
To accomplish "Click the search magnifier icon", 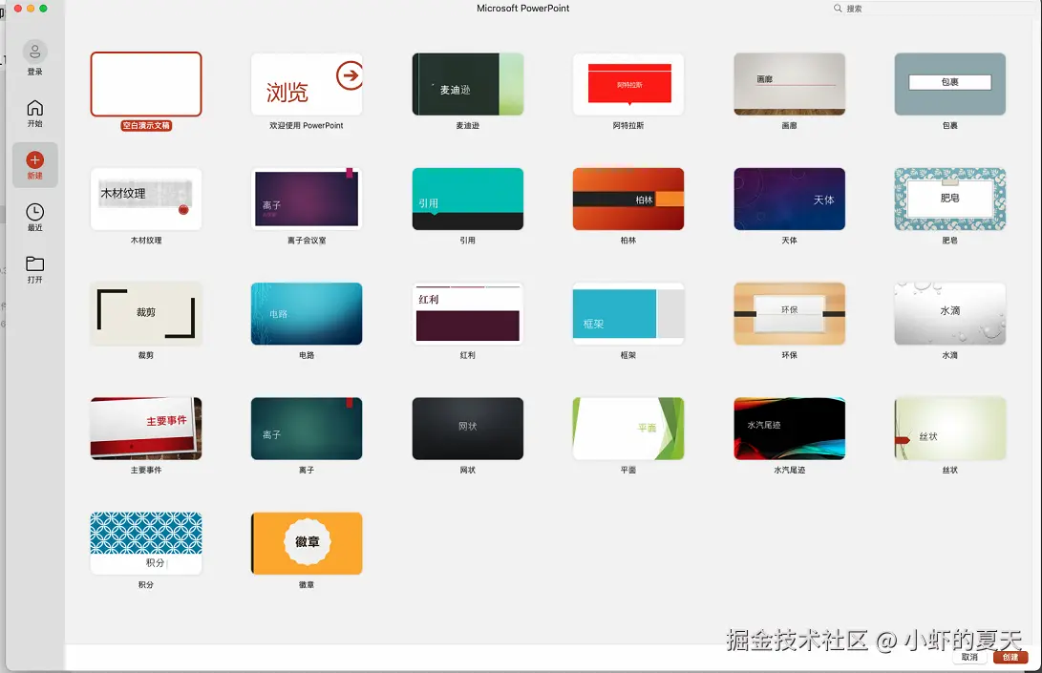I will tap(838, 9).
